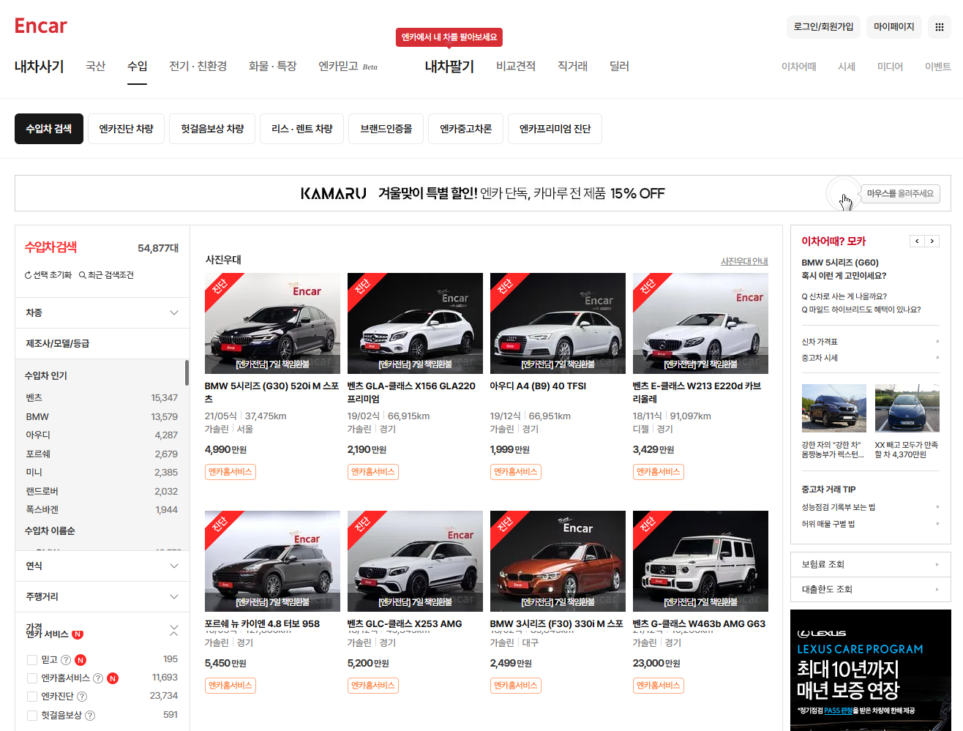
Task: Open XX 빼고 모두가 만족할 차 thumbnail
Action: 907,408
